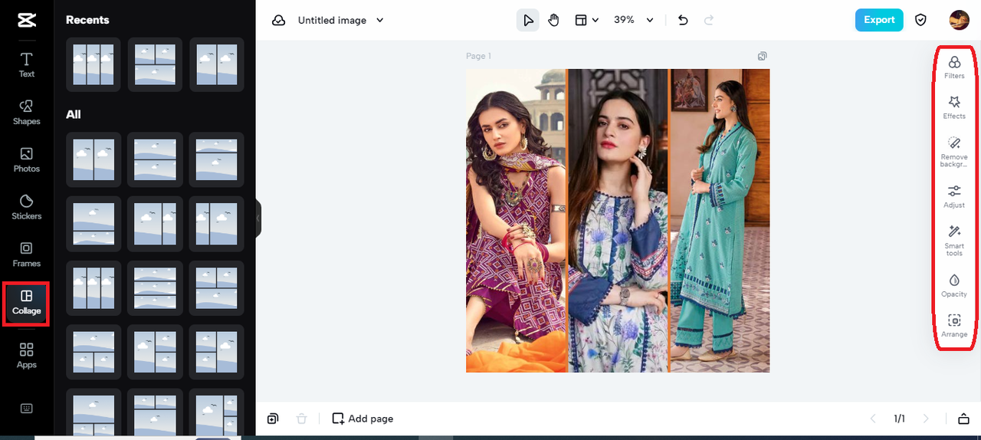Open the Arrange tool
The width and height of the screenshot is (981, 440).
(954, 326)
